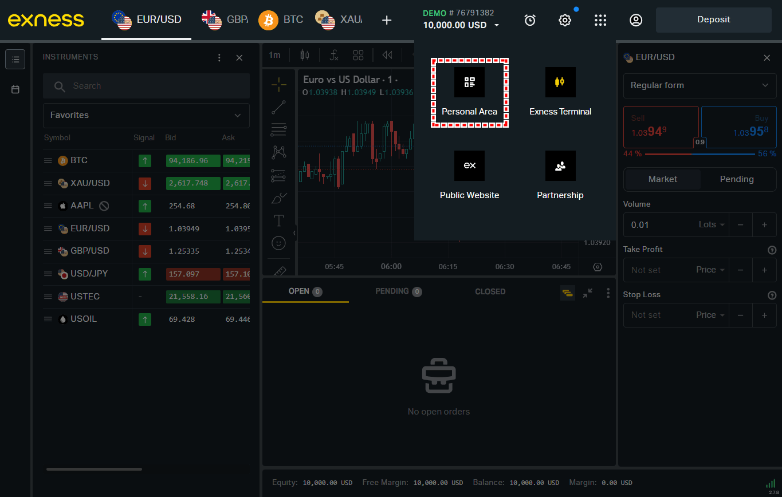Open the Regular form dropdown
Viewport: 782px width, 497px height.
[x=700, y=85]
